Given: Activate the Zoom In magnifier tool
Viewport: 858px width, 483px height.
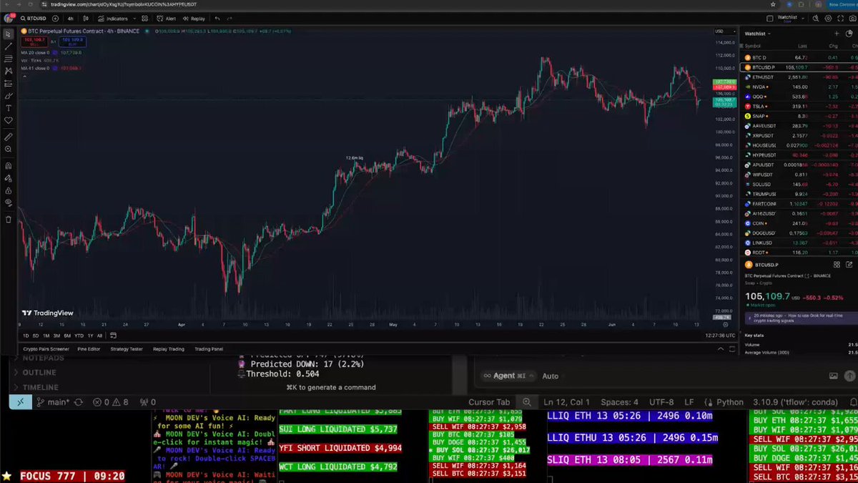Looking at the screenshot, I should tap(9, 149).
